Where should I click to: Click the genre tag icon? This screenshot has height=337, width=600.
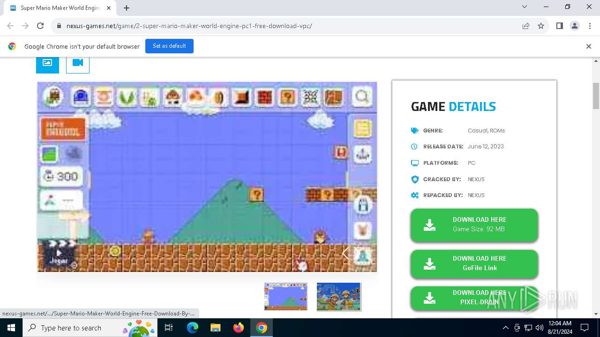point(414,131)
